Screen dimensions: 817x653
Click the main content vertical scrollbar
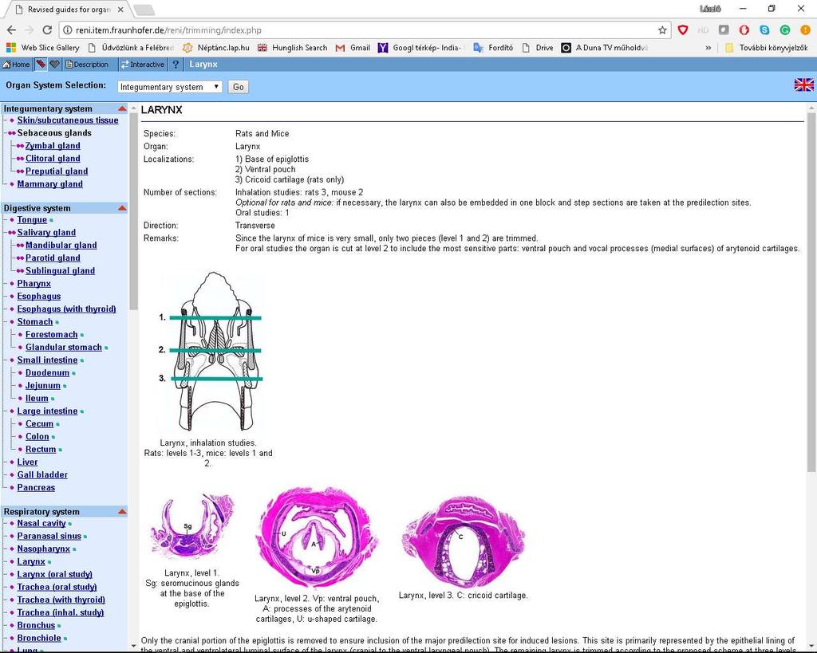coord(811,292)
